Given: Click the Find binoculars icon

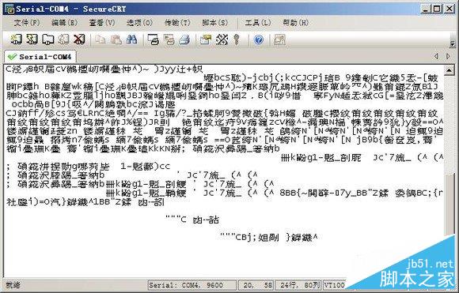Looking at the screenshot, I should [131, 39].
